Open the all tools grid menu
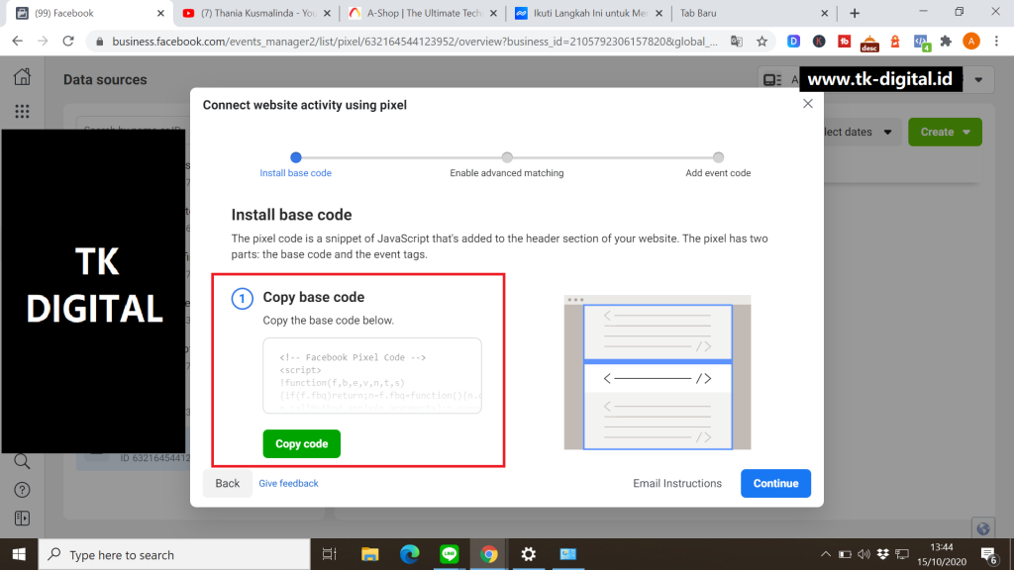This screenshot has height=570, width=1014. pos(22,112)
